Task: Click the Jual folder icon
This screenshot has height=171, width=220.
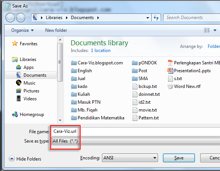Action: coord(74,79)
